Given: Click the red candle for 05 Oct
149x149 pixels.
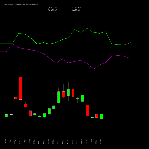Looking at the screenshot, I should click(73, 93).
